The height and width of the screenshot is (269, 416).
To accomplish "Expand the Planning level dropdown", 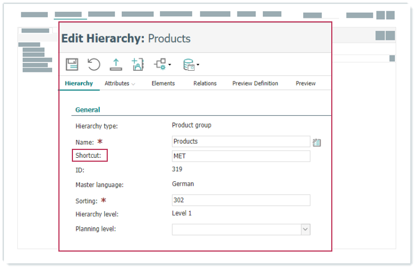I will click(x=305, y=229).
